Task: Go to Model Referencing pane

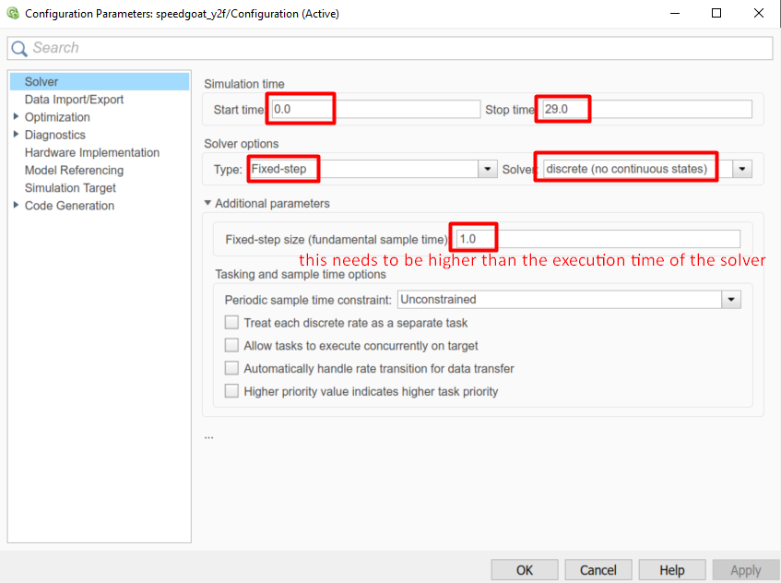Action: pos(74,170)
